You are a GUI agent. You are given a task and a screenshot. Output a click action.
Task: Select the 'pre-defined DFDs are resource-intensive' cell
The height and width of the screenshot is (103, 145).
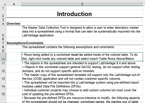click(x=82, y=99)
